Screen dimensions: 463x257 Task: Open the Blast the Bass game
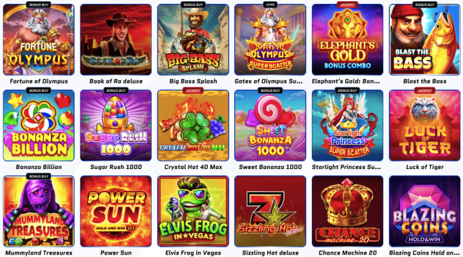click(x=424, y=40)
